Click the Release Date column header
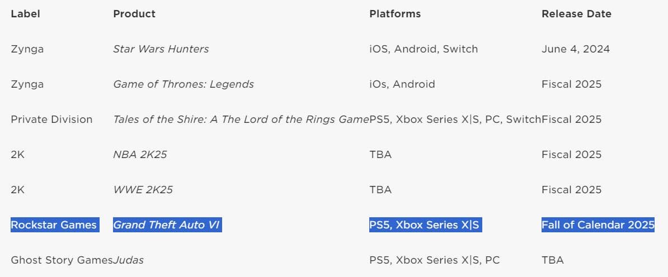The width and height of the screenshot is (668, 277). coord(576,13)
